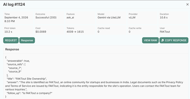
Task: Click the user value FAKTout
Action: pyautogui.click(x=165, y=32)
